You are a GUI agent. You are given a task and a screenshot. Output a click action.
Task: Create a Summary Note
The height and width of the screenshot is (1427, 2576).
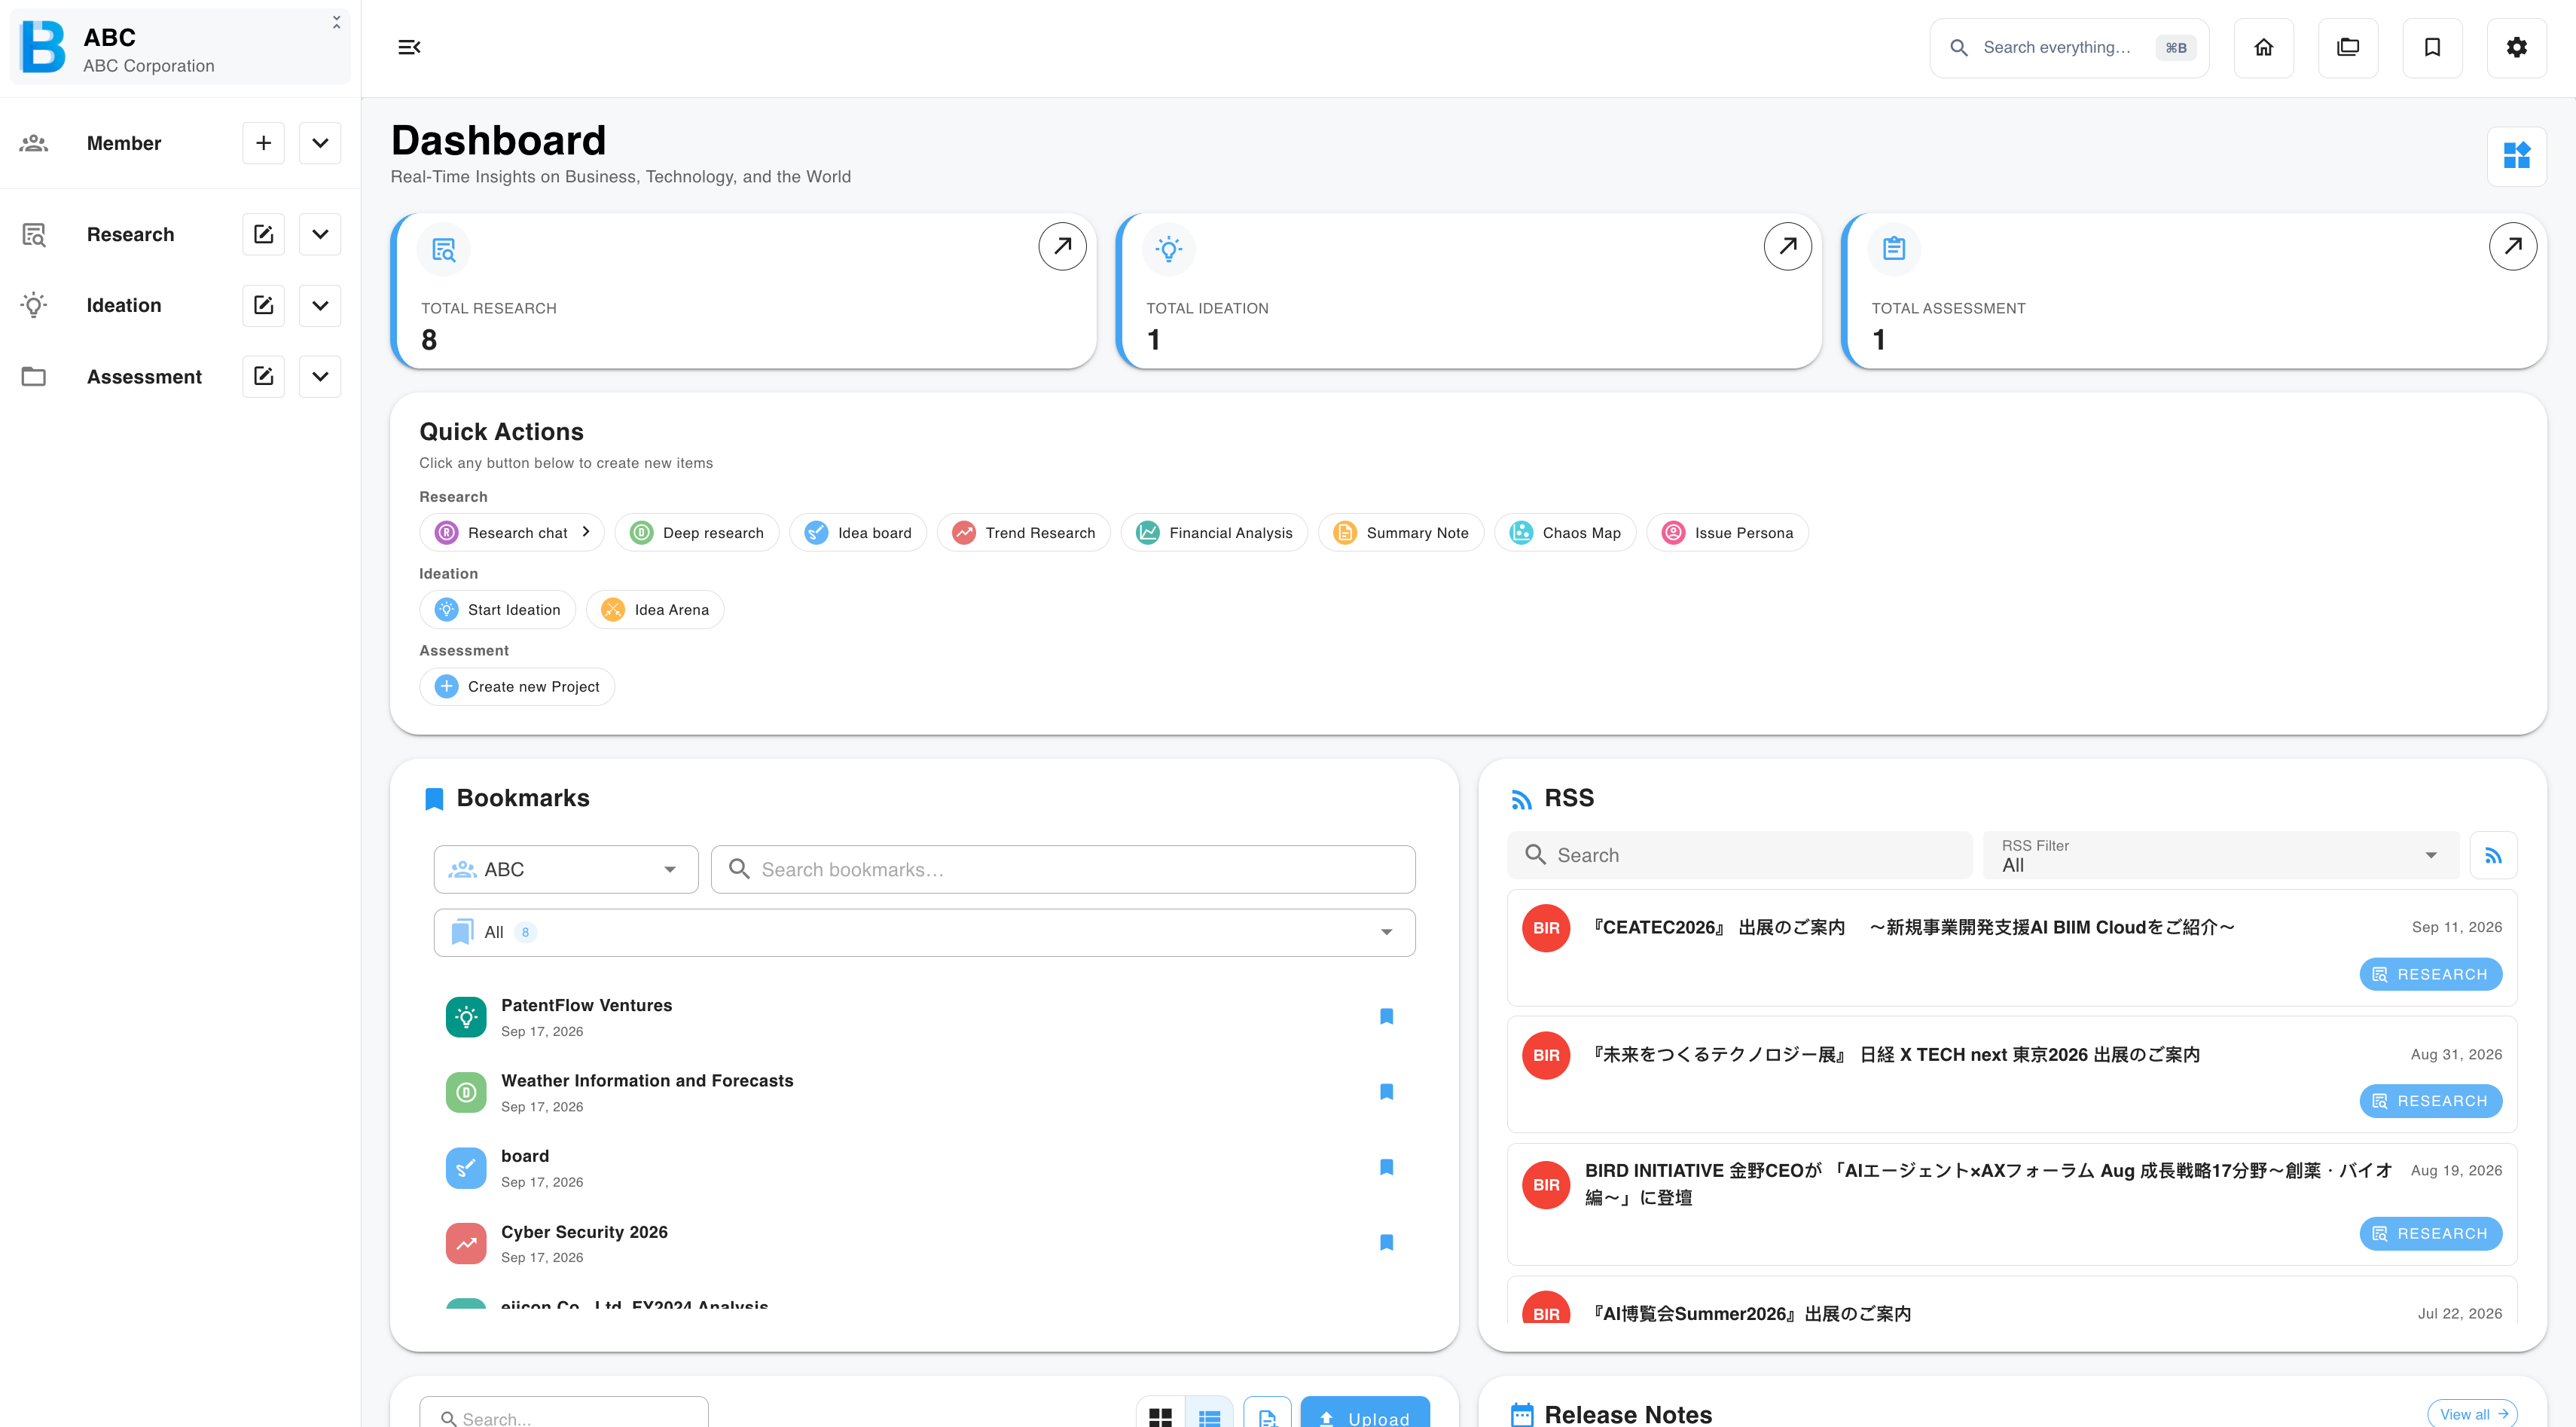point(1401,533)
